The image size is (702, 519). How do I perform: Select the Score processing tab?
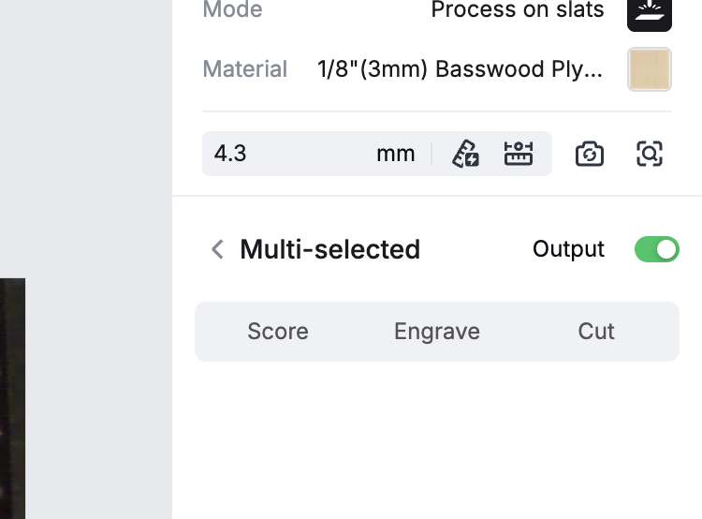(x=278, y=332)
